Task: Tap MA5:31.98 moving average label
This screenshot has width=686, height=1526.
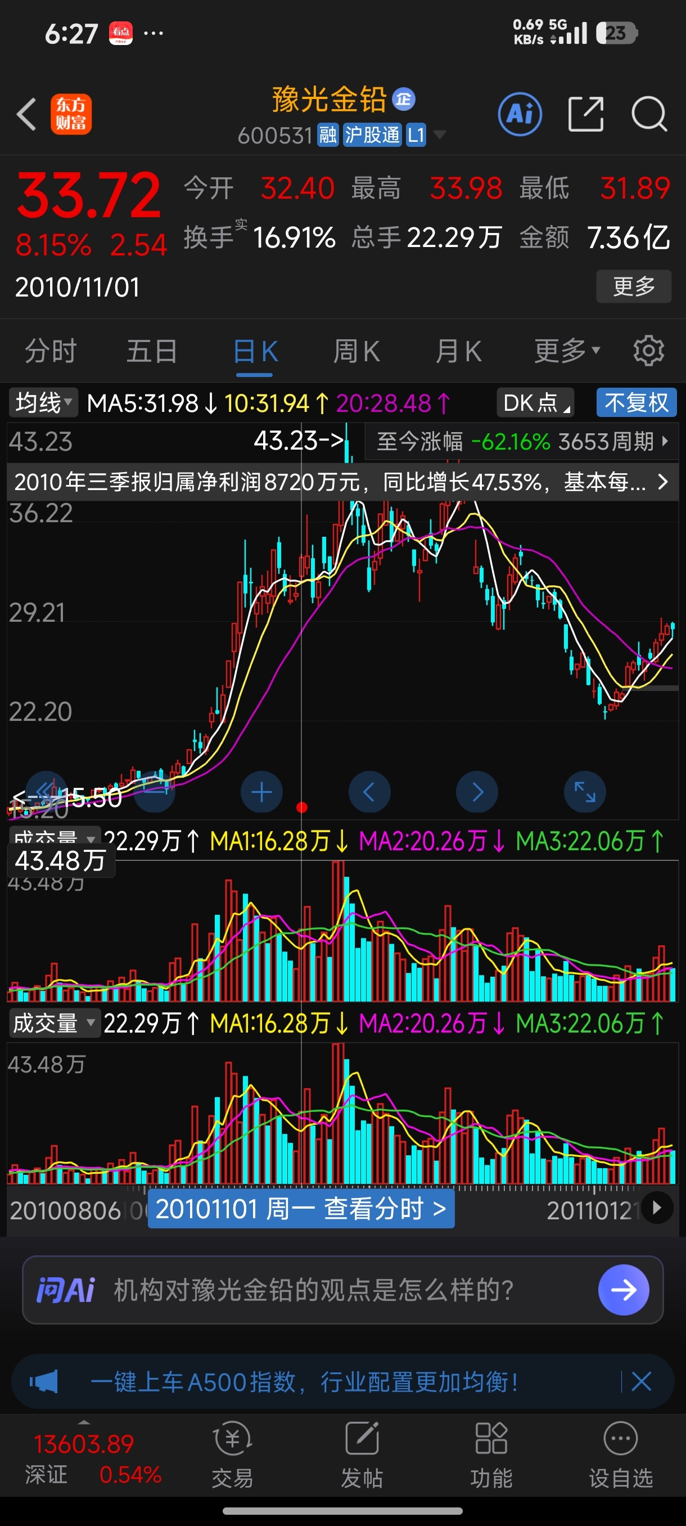Action: pos(152,403)
